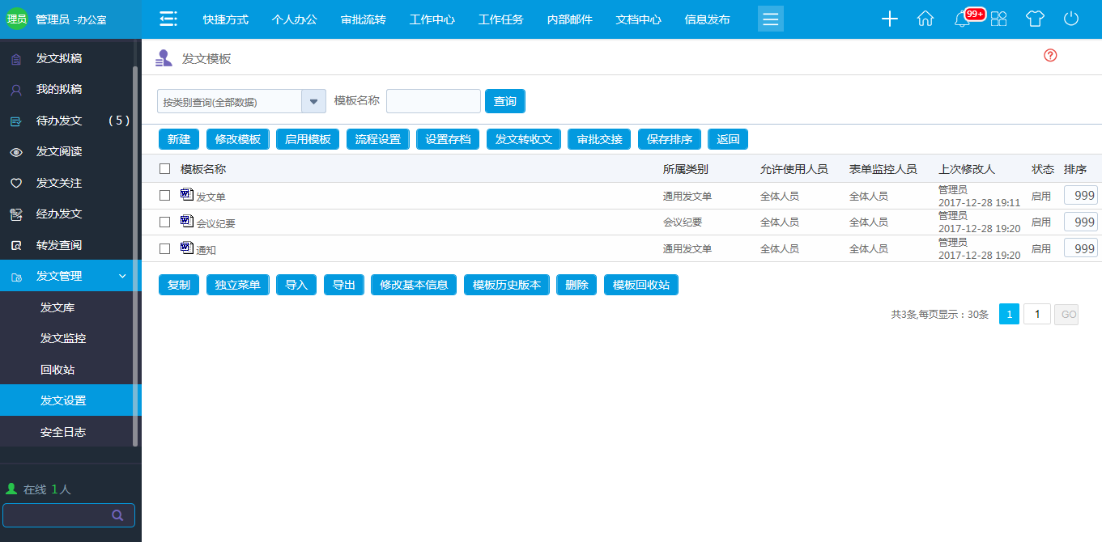Click the help question mark icon
Image resolution: width=1102 pixels, height=542 pixels.
tap(1050, 55)
